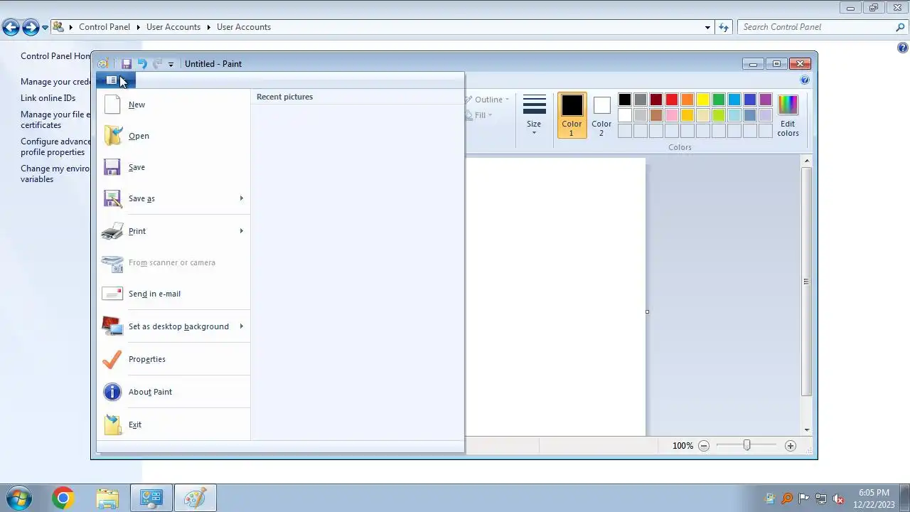
Task: Click the arrow after User Accounts breadcrumb
Action: pos(209,27)
